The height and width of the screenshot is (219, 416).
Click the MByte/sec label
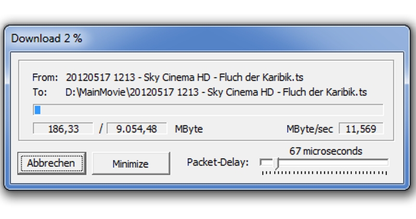point(309,128)
